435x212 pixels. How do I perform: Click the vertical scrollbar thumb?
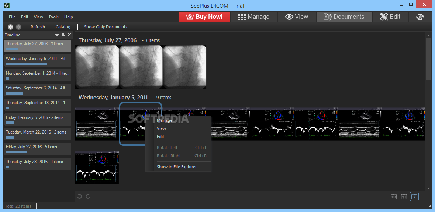428,59
